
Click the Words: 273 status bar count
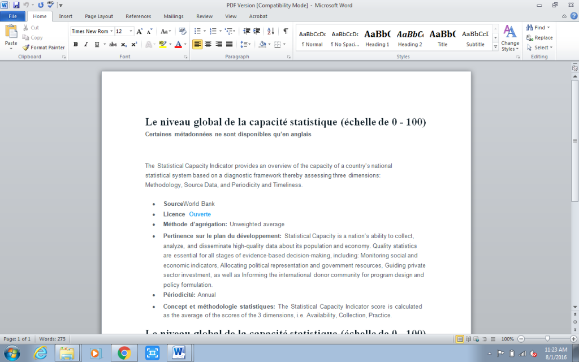point(53,339)
